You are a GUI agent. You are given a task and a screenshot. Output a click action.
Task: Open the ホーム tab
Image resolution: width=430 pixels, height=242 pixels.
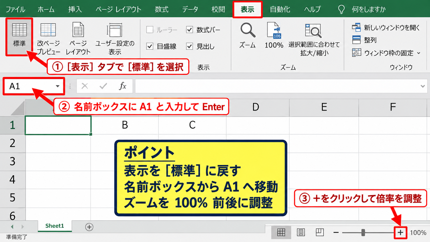pos(46,9)
